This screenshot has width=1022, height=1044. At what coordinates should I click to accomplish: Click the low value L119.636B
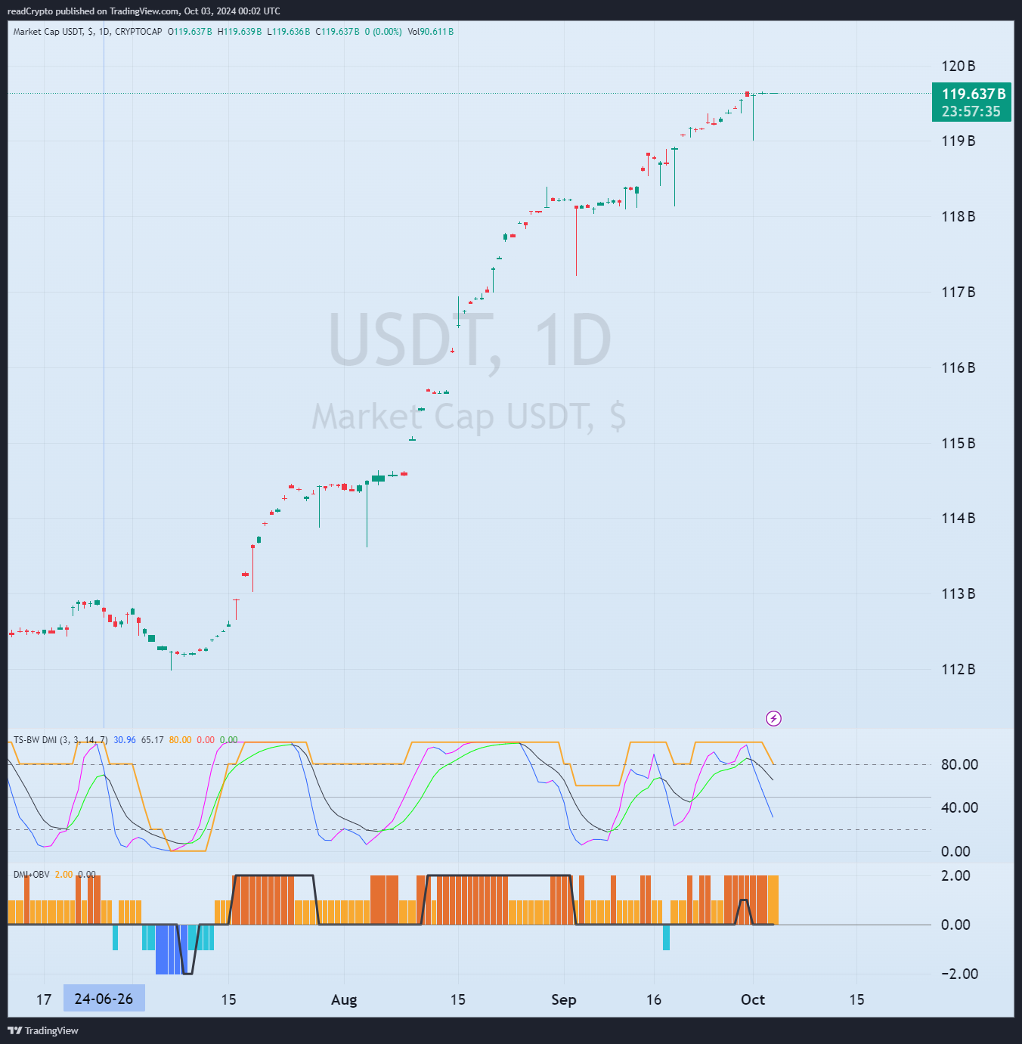click(289, 32)
